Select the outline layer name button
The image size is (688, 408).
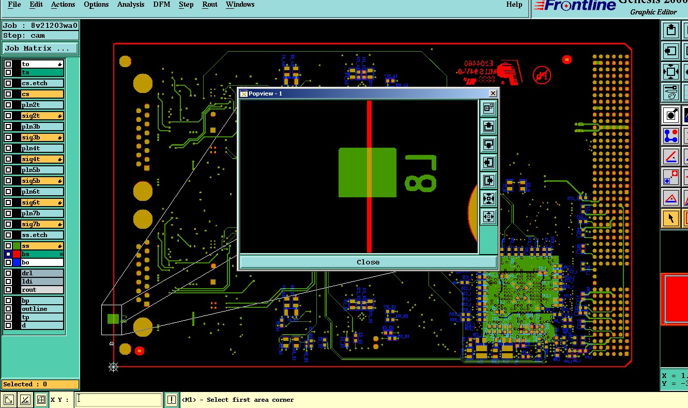click(x=42, y=309)
